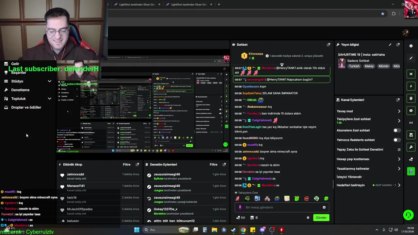Click Menace1141 follow event in activity feed

[x=99, y=188]
